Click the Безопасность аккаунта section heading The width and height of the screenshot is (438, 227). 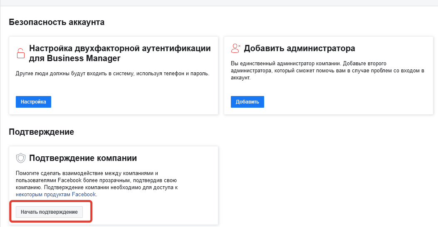[57, 22]
